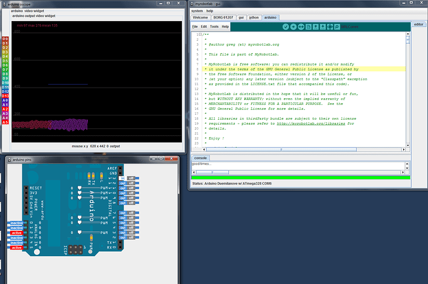Toggle the D13 trace button in oscope

click(5, 96)
